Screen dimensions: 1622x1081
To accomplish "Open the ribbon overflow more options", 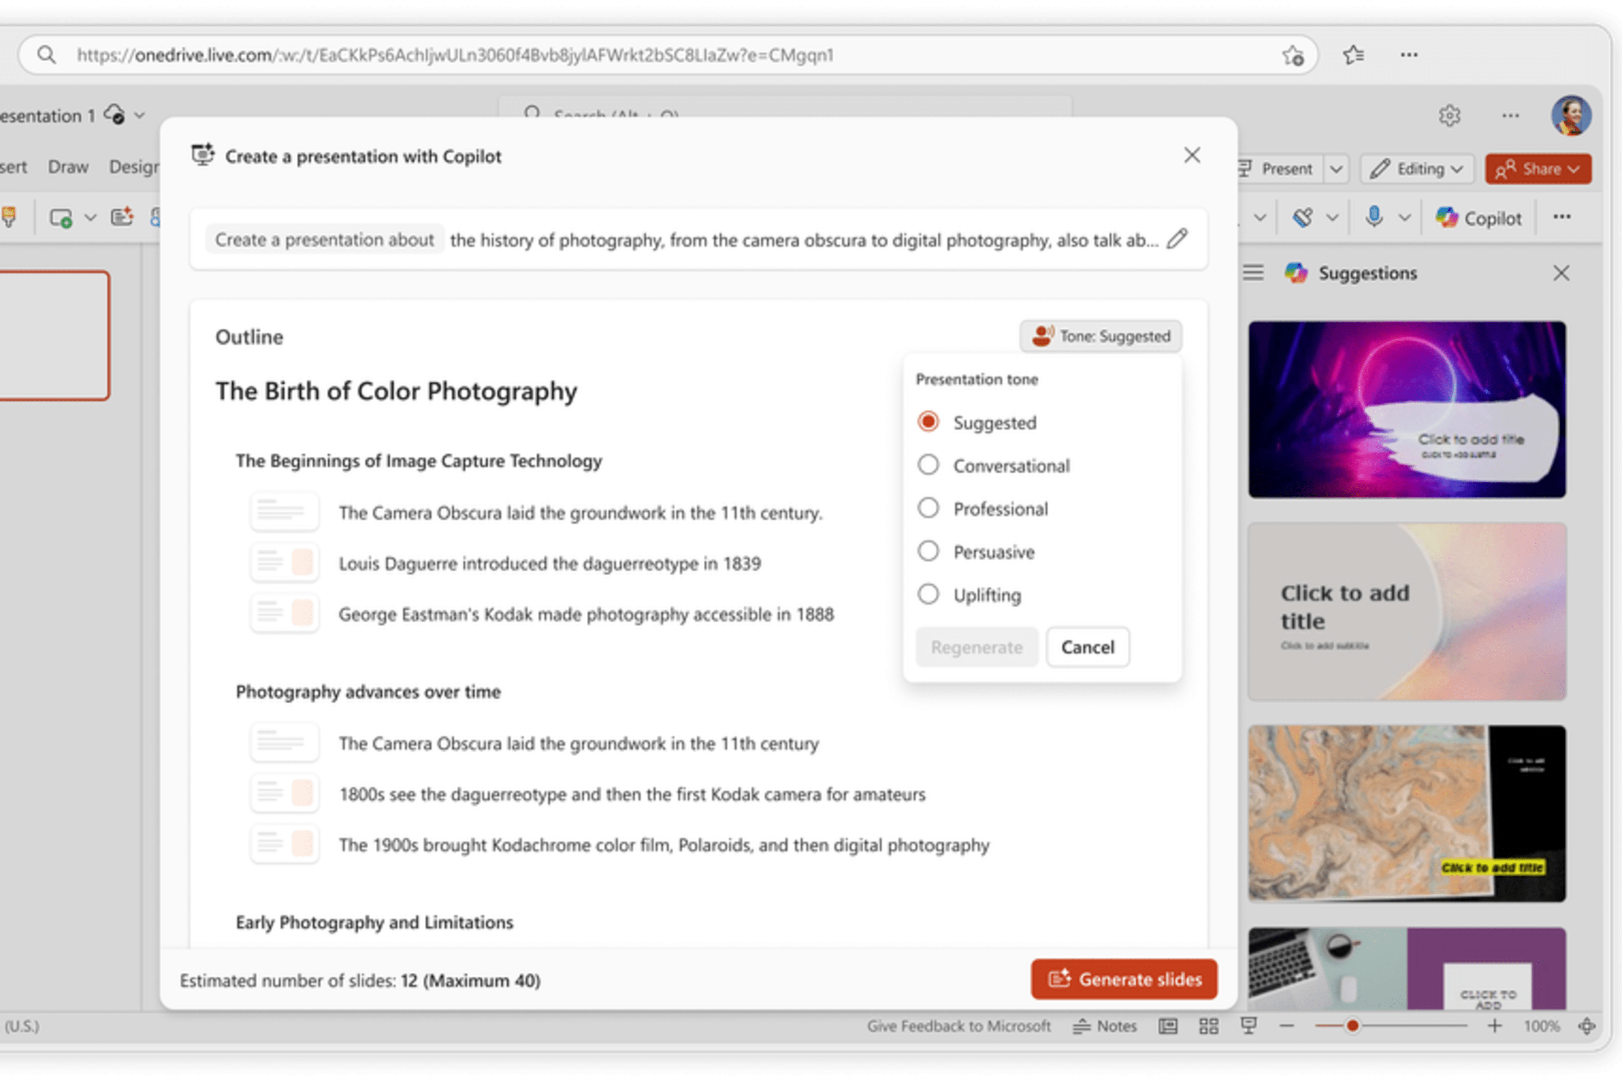I will click(x=1562, y=217).
